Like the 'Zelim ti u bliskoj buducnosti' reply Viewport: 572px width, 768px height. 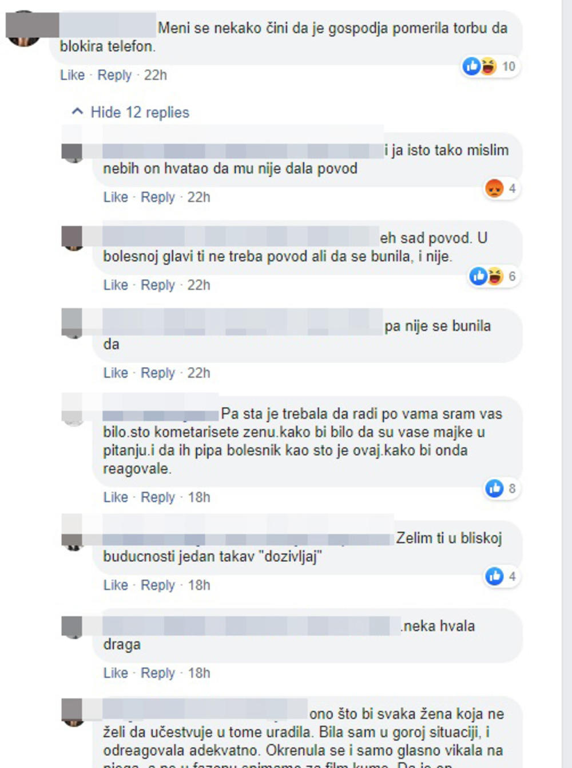[116, 585]
